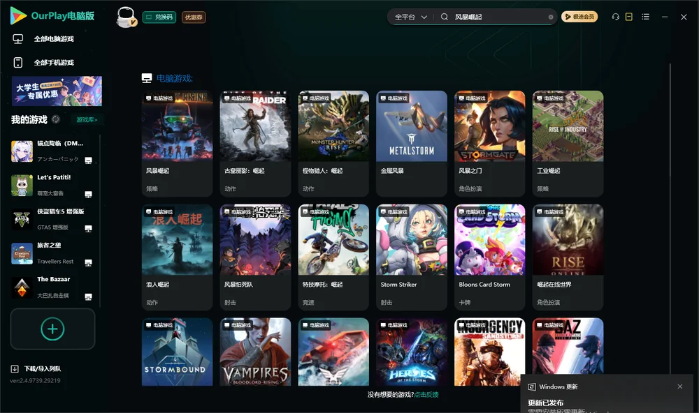699x413 pixels.
Task: Open the redeem code (兑换码) button
Action: pos(159,17)
